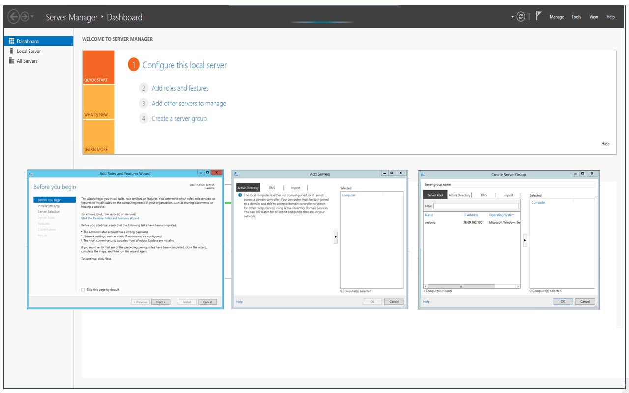Viewport: 629px width, 393px height.
Task: Open the View menu
Action: pyautogui.click(x=594, y=17)
